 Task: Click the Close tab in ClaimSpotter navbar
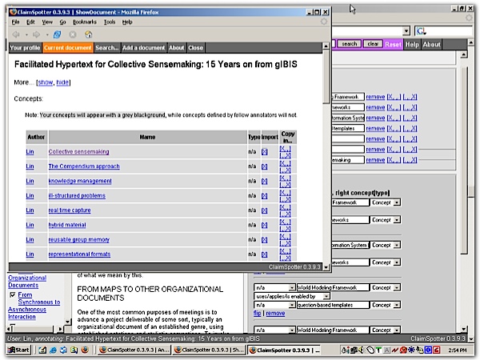[x=196, y=48]
